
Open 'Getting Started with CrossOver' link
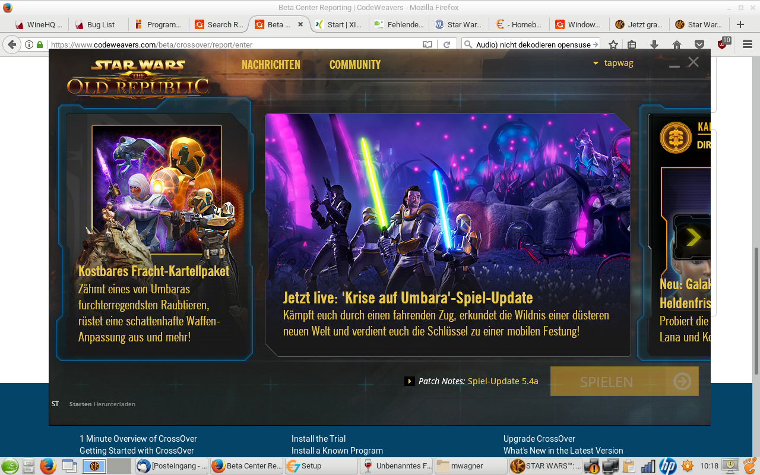coord(137,451)
